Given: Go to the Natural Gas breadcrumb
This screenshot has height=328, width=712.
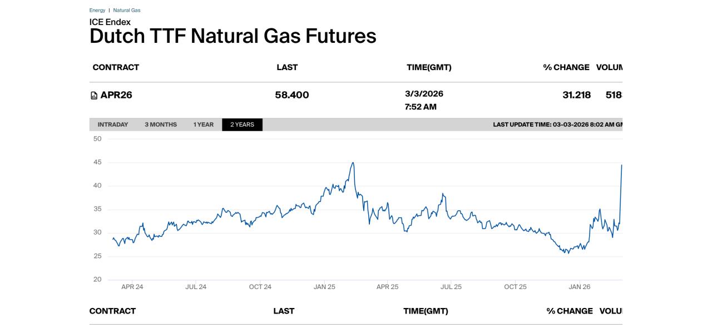Looking at the screenshot, I should tap(127, 11).
